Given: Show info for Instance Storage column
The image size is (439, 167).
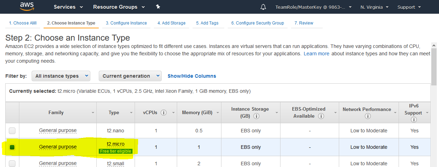Looking at the screenshot, I should point(257,116).
